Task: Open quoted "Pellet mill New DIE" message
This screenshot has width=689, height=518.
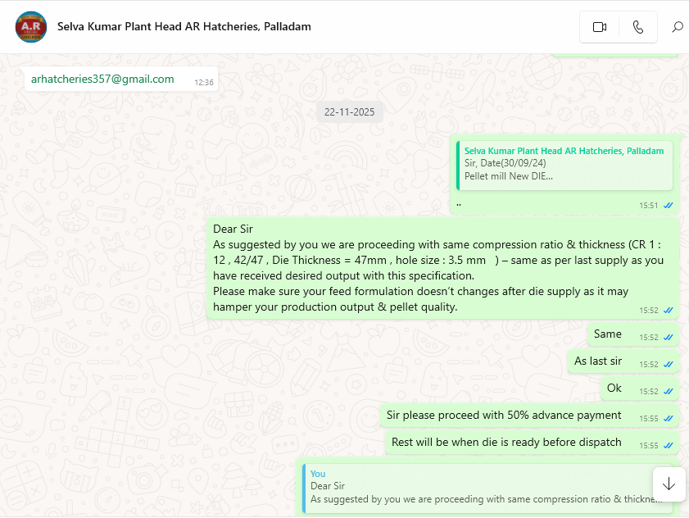Action: 564,164
